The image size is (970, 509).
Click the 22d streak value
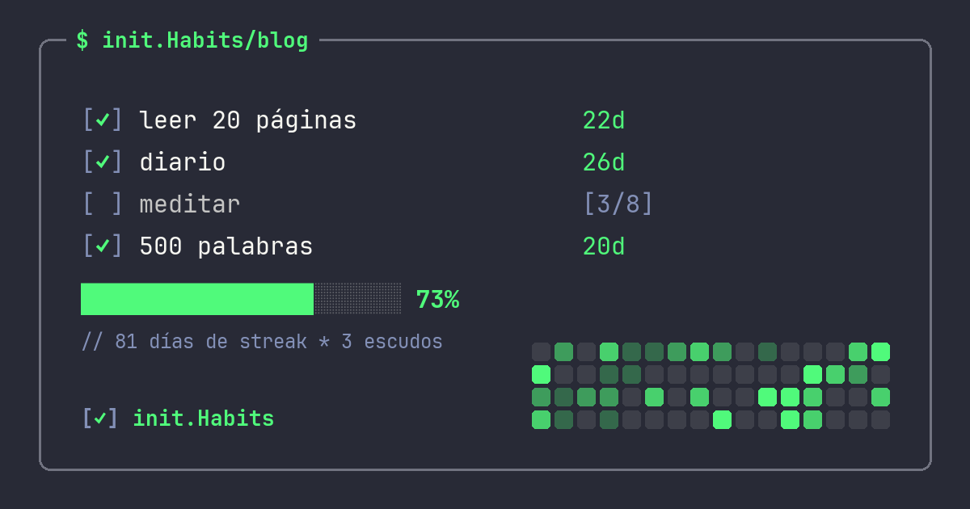tap(604, 120)
